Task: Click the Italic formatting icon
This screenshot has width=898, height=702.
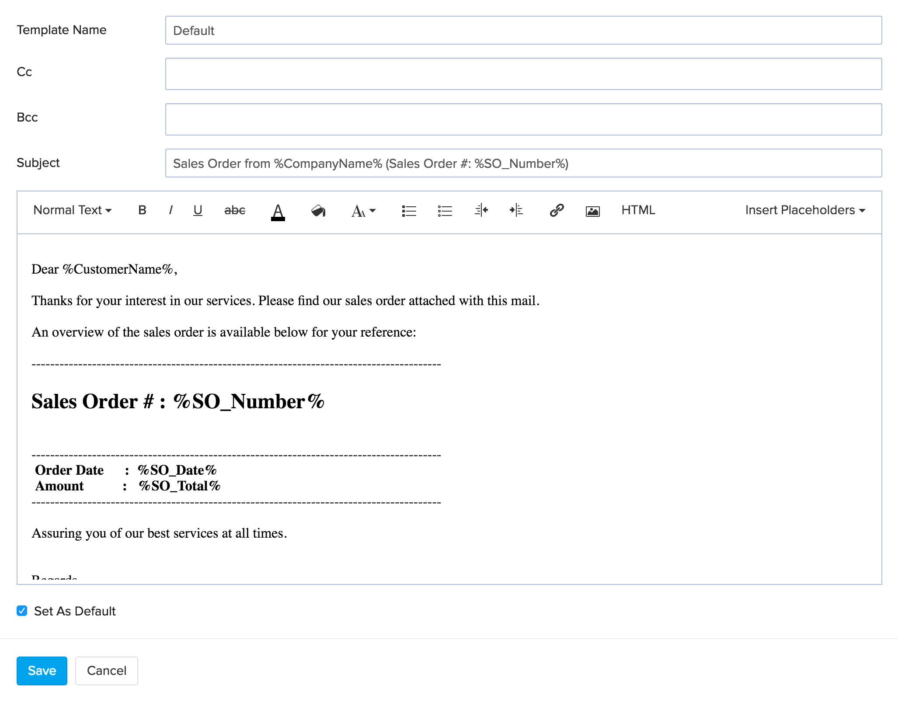Action: tap(170, 211)
